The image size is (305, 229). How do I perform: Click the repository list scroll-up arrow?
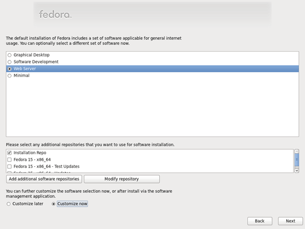297,151
